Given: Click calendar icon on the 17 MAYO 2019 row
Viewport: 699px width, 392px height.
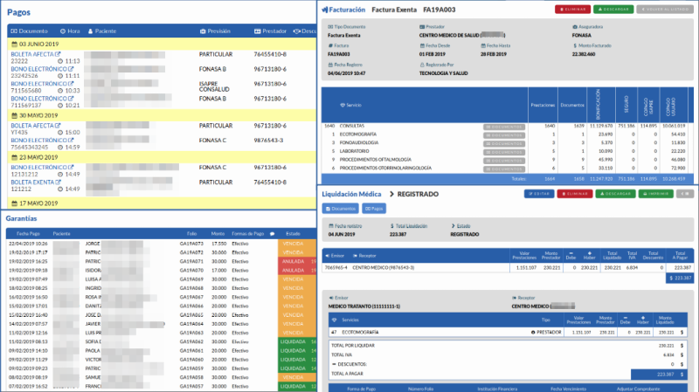Looking at the screenshot, I should coord(14,203).
